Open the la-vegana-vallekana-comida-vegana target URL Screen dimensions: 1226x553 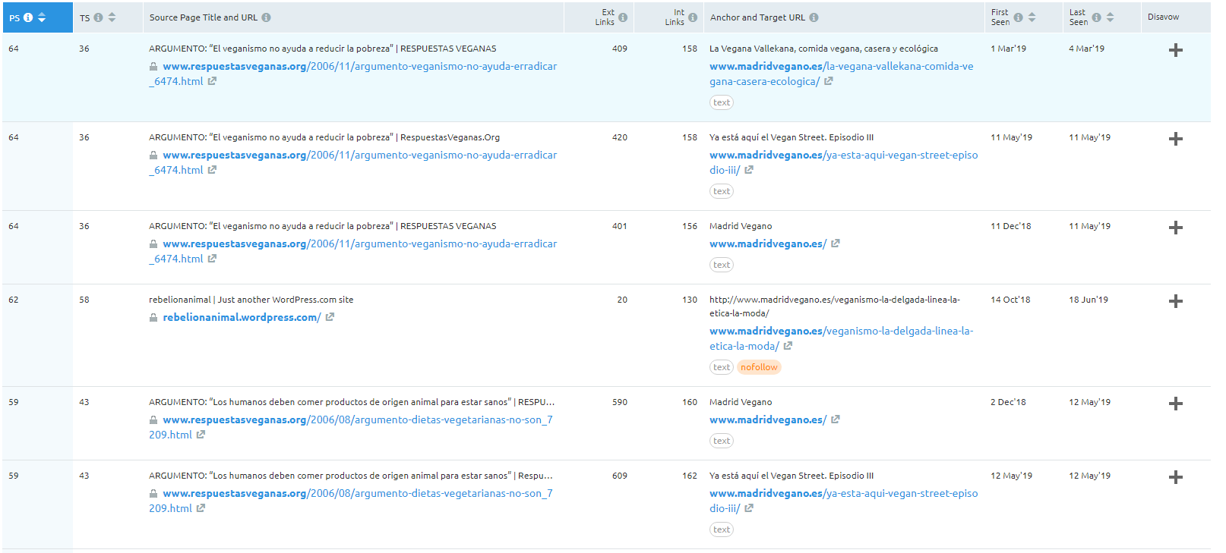point(842,74)
